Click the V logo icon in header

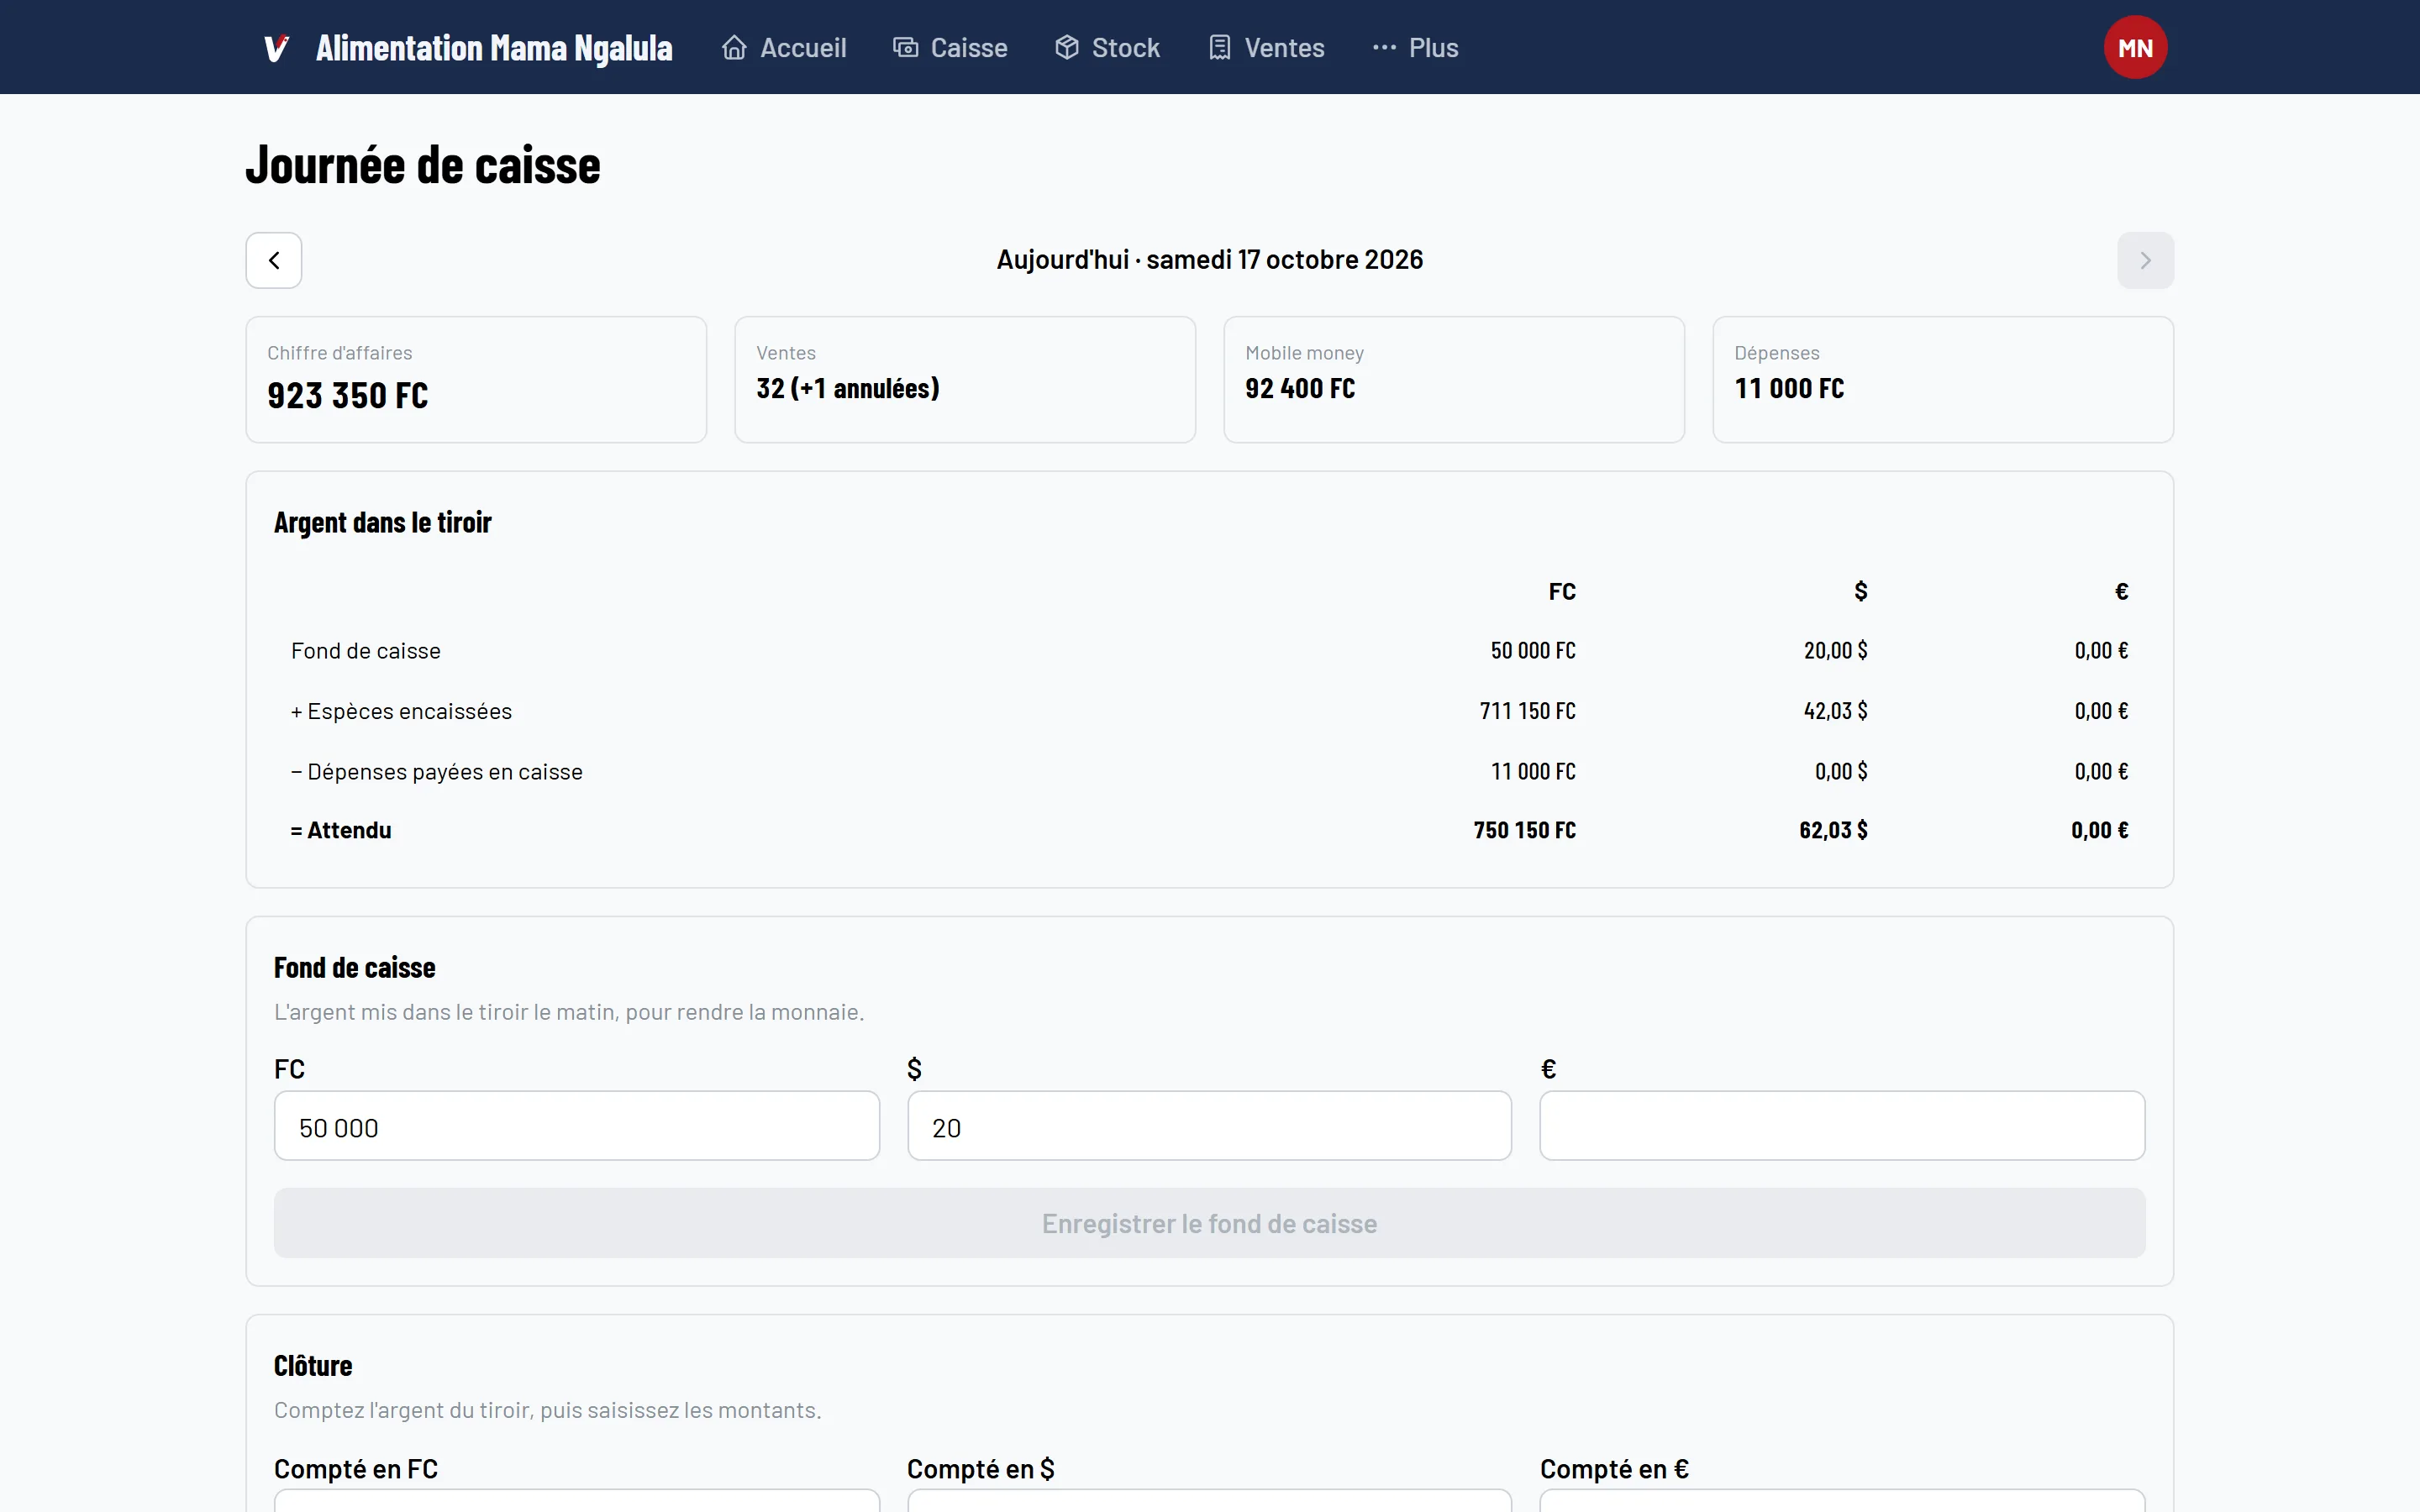[276, 48]
